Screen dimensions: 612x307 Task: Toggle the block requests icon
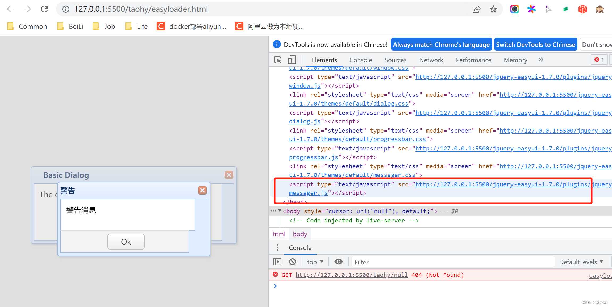click(293, 262)
